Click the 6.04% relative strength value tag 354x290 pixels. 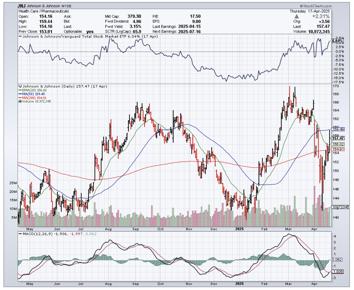[337, 41]
